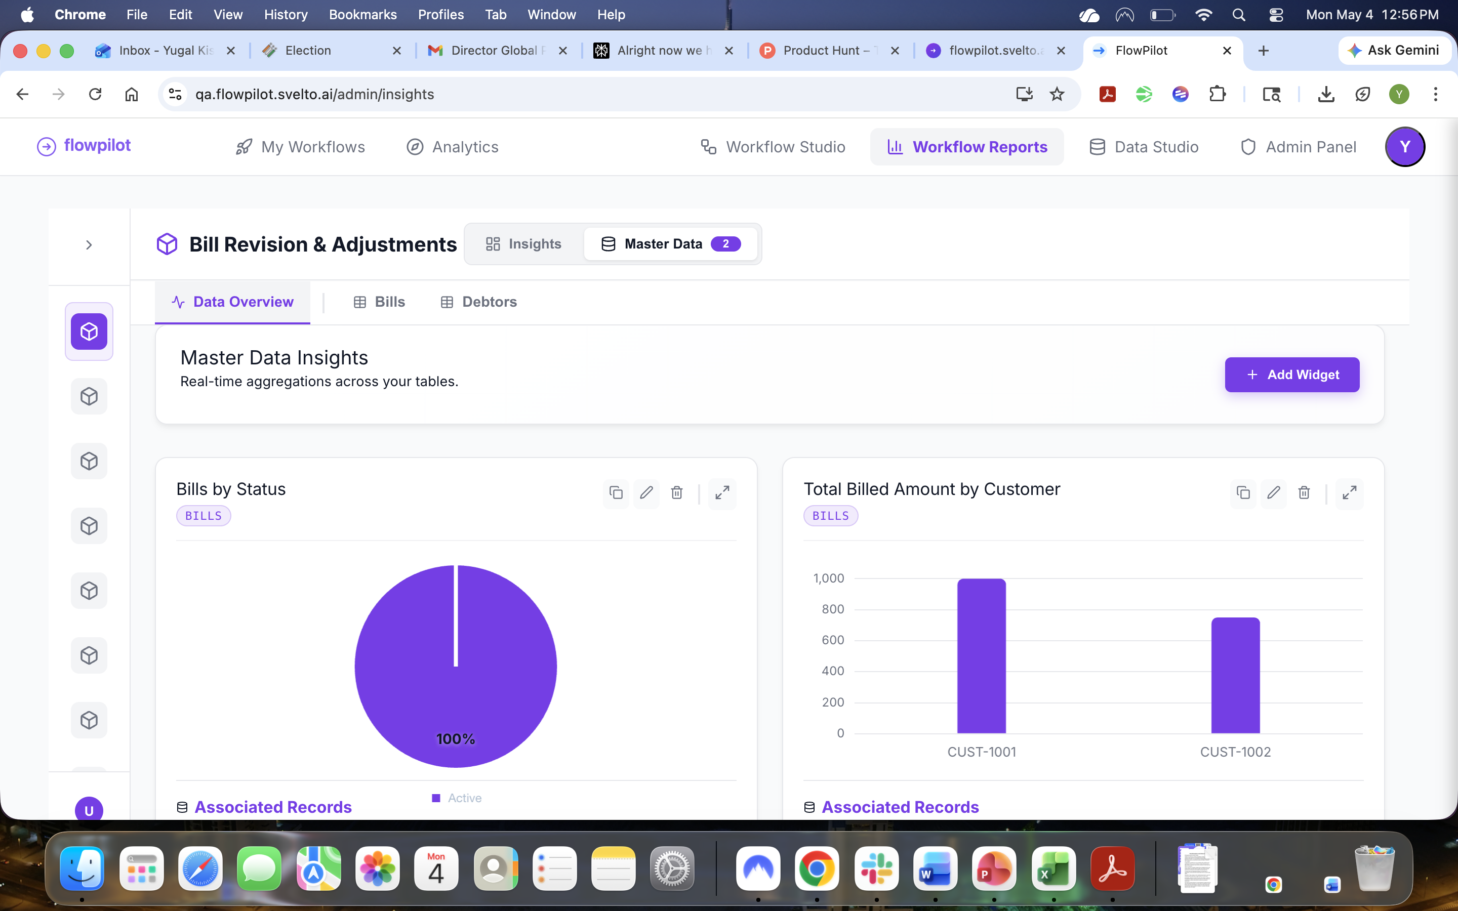Bookmark this page with star icon
1458x911 pixels.
1057,94
